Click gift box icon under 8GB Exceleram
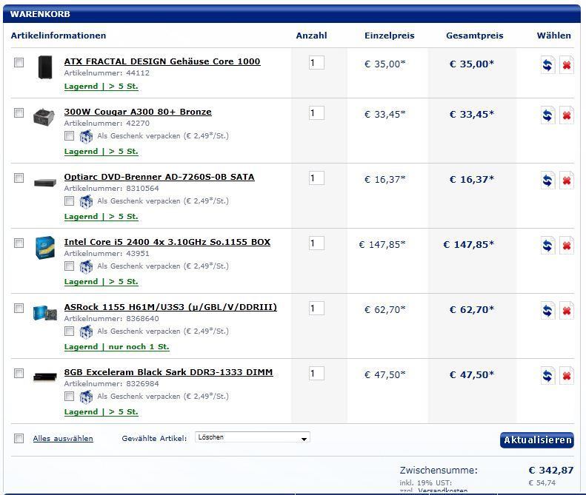 click(86, 397)
